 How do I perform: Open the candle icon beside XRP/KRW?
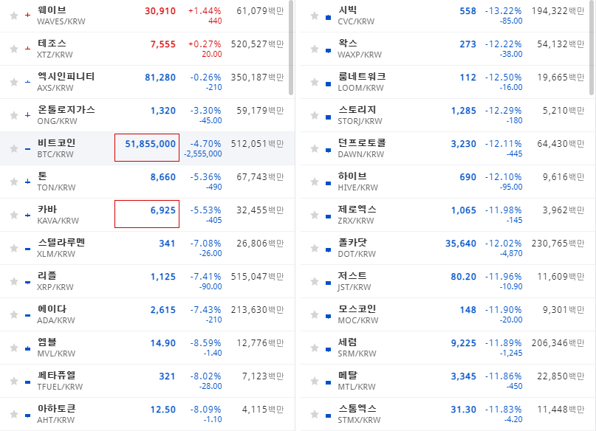point(27,282)
